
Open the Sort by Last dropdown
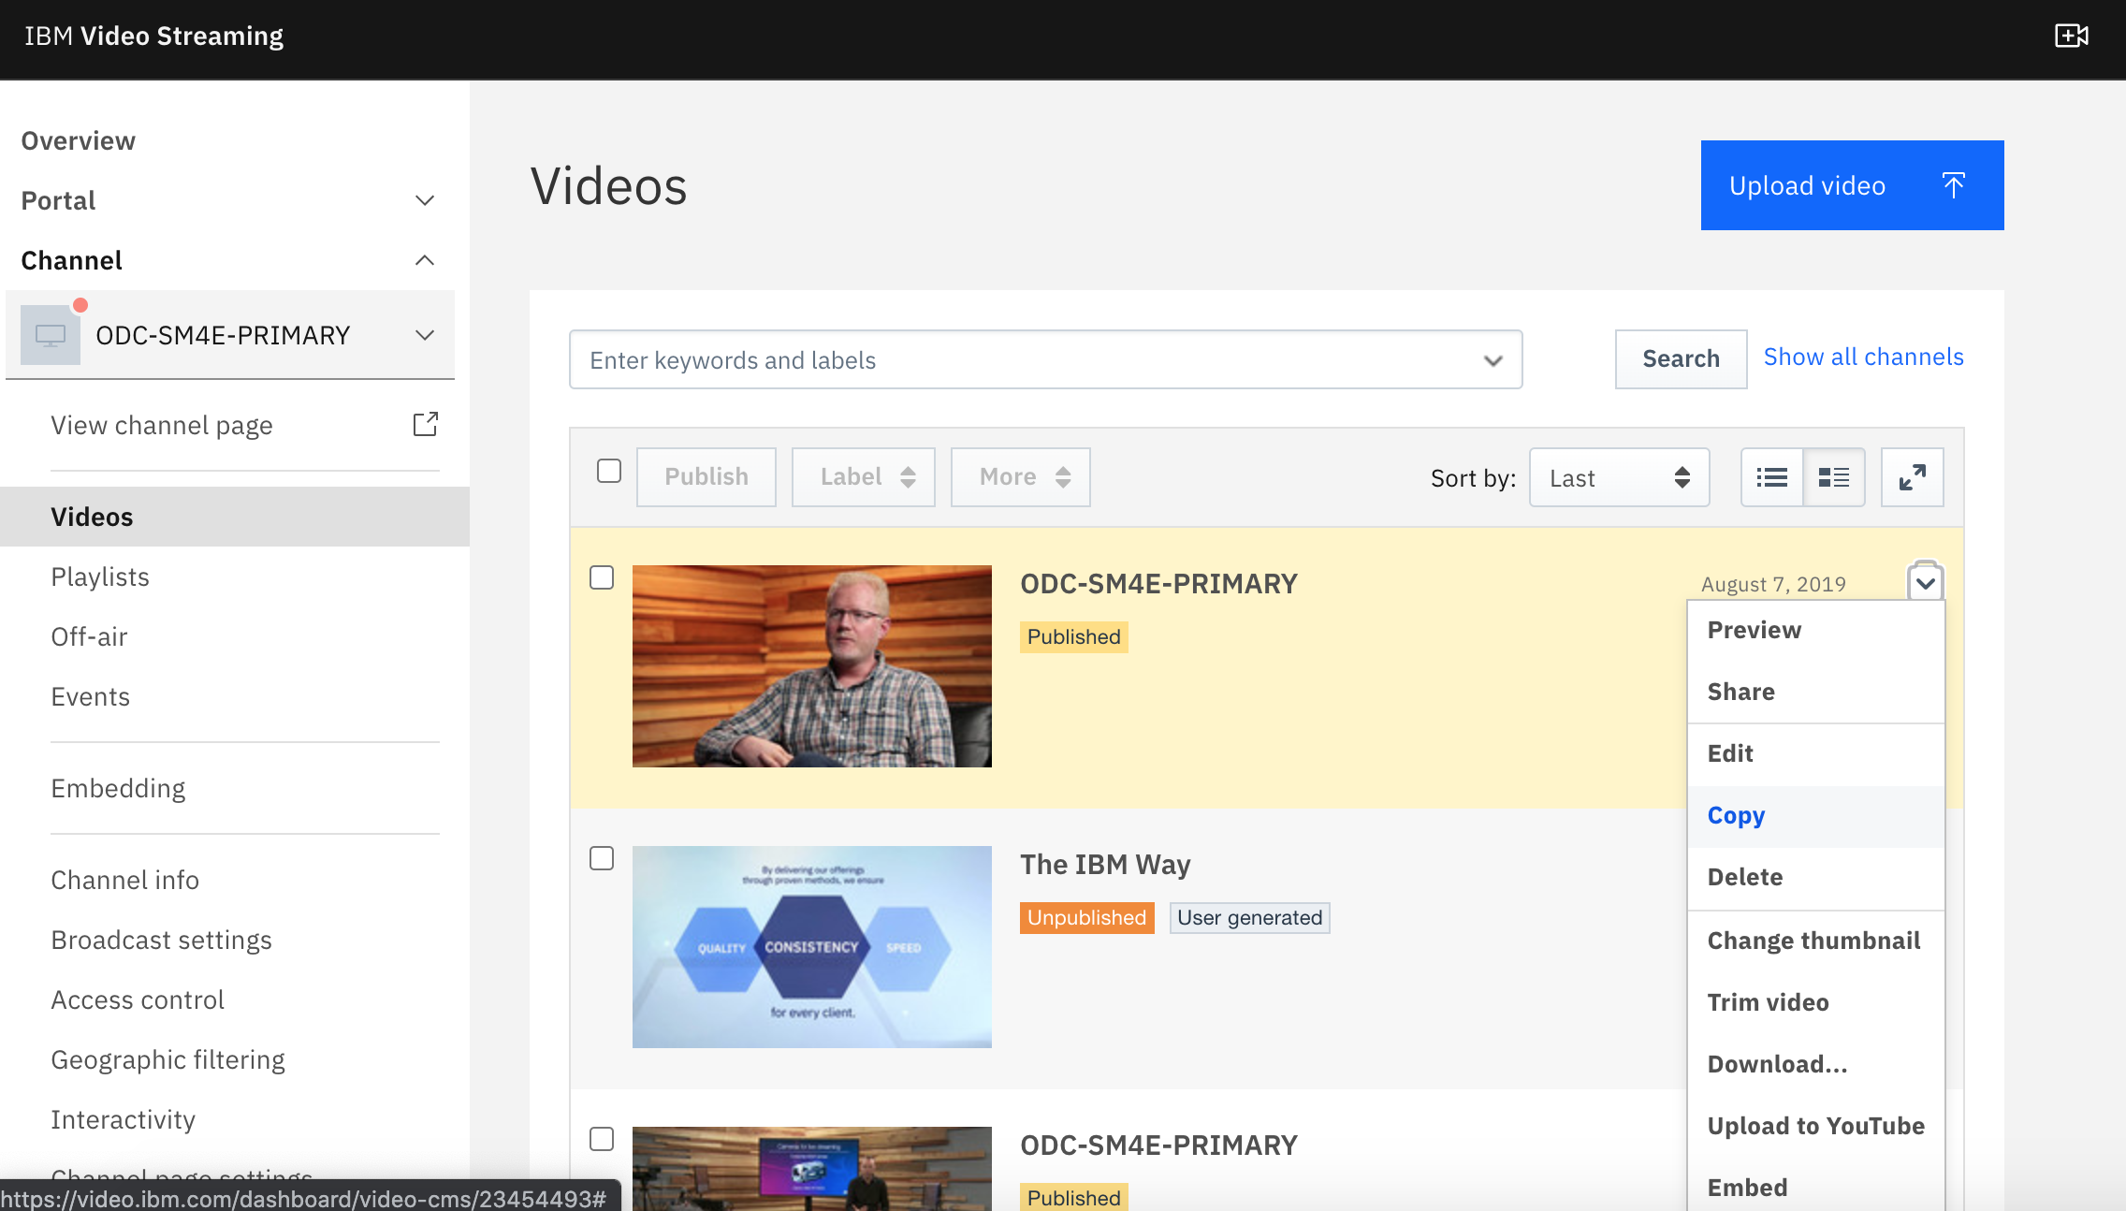pos(1620,477)
